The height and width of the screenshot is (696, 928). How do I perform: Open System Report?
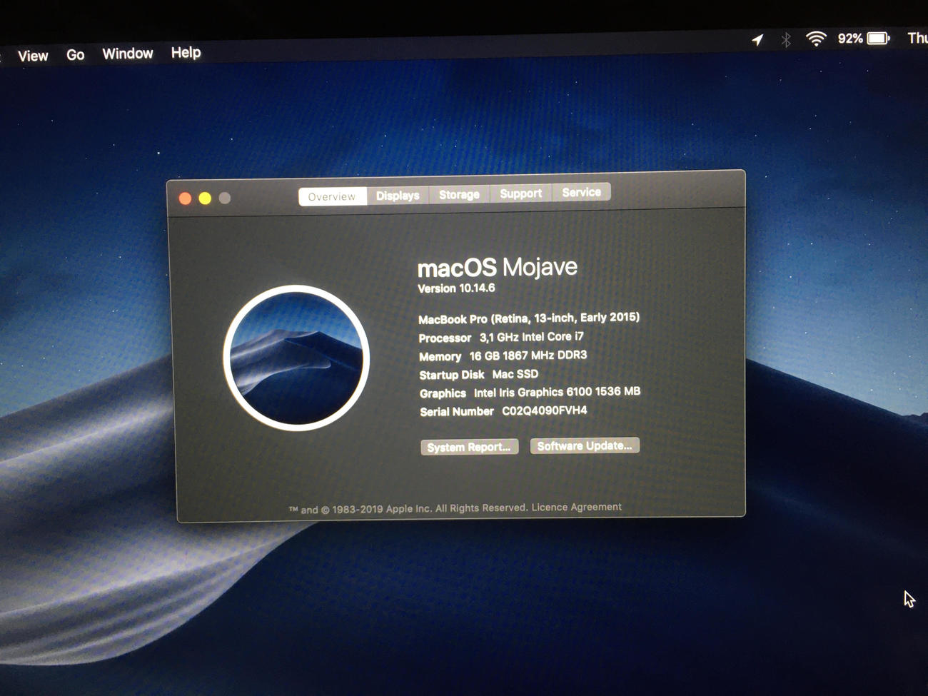(x=469, y=447)
